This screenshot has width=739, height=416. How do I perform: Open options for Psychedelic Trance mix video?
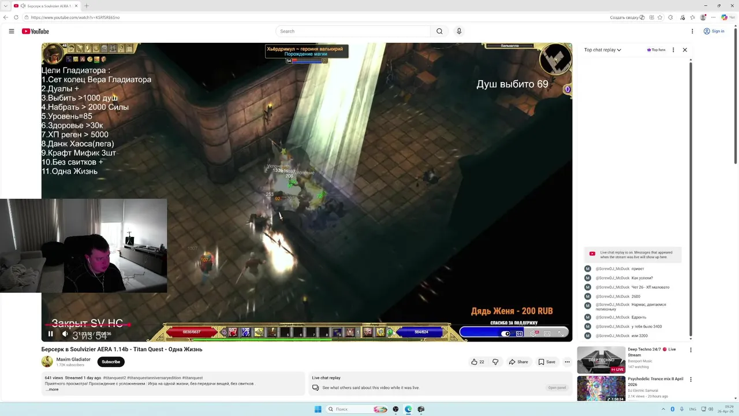coord(691,380)
